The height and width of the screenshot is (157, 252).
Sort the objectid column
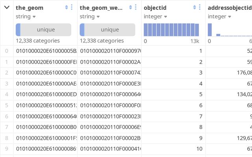pyautogui.click(x=195, y=7)
